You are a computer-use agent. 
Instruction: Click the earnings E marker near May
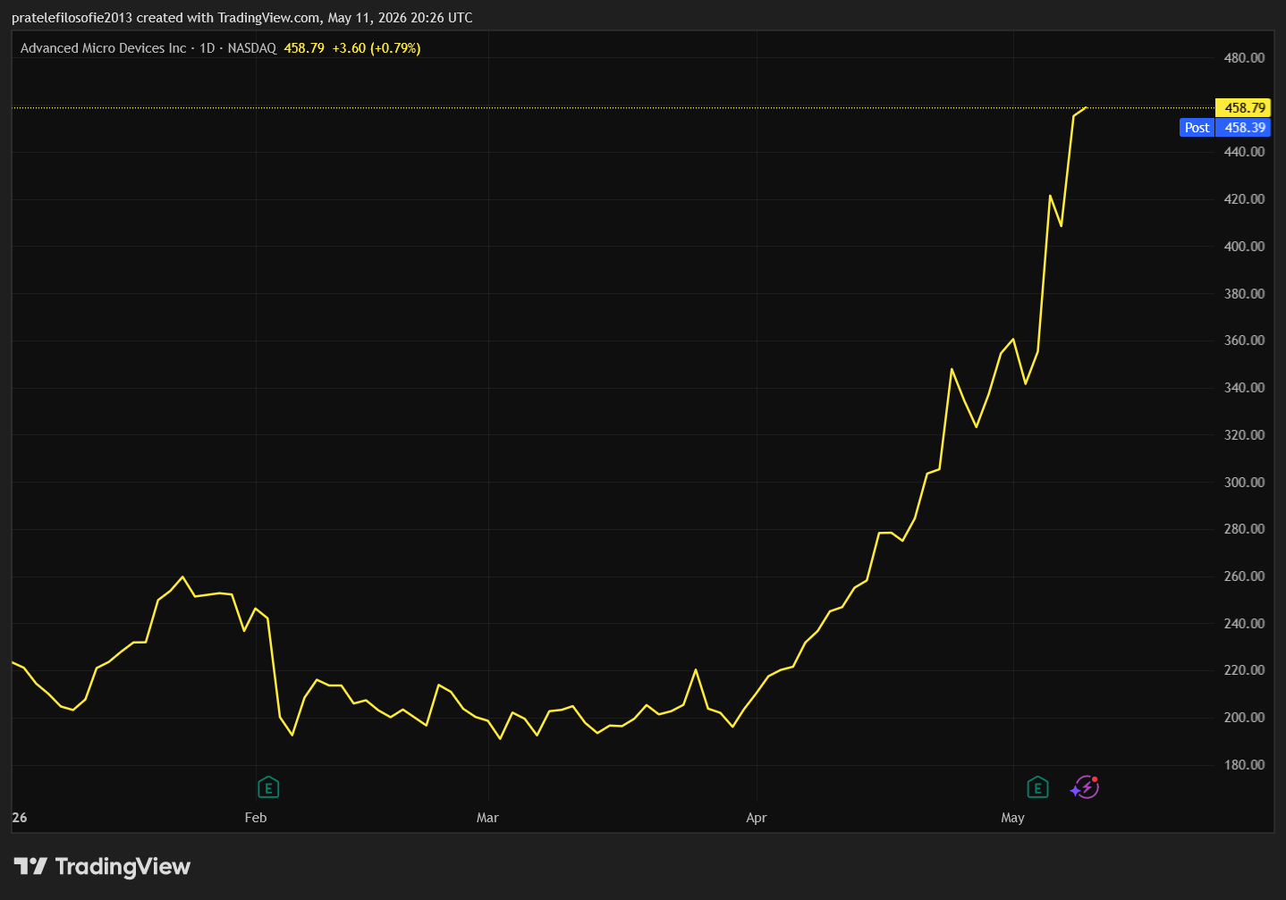(1037, 787)
